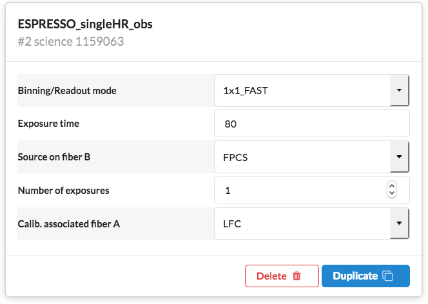Click the trash icon on Delete
Viewport: 428px width, 304px height.
tap(297, 276)
